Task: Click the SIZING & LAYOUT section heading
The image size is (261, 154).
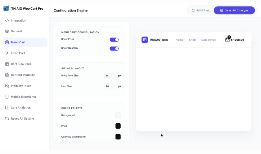Action: click(x=73, y=68)
